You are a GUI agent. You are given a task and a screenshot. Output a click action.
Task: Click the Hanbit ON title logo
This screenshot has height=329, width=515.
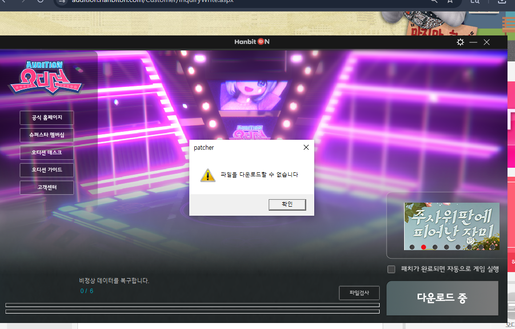[252, 42]
